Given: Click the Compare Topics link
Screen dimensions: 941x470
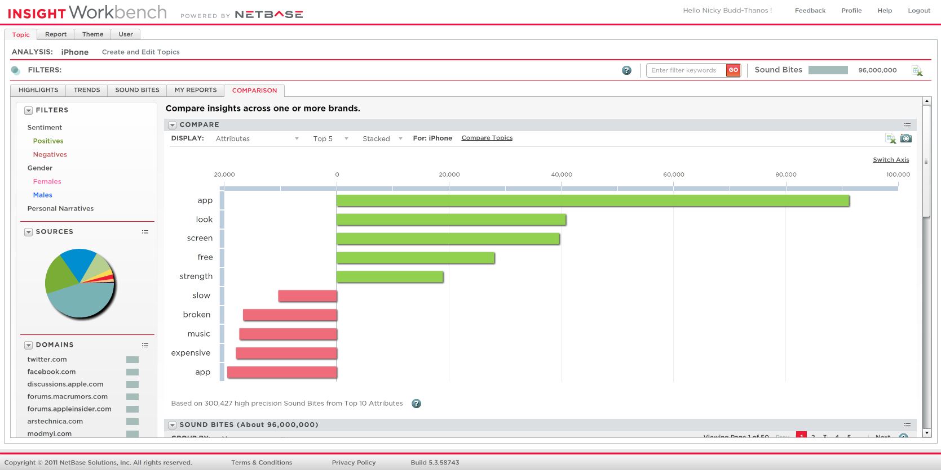Looking at the screenshot, I should 487,138.
